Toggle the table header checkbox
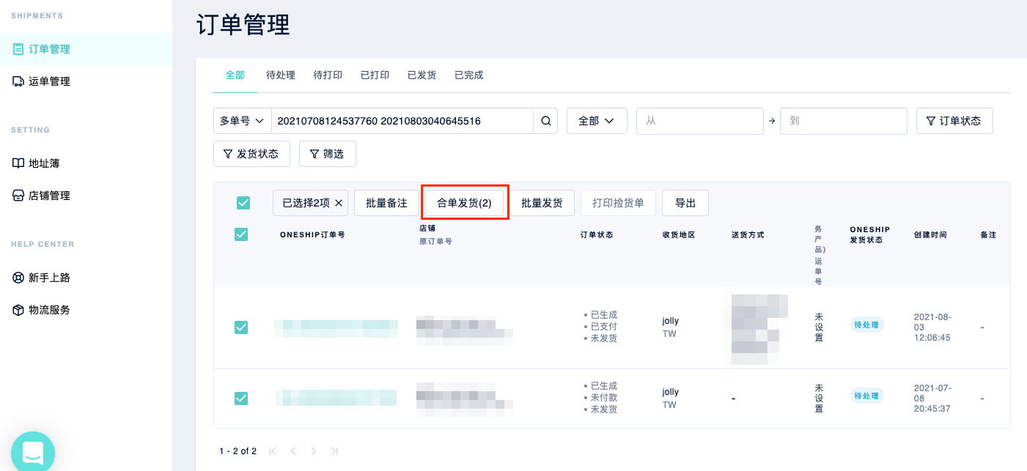Image resolution: width=1027 pixels, height=471 pixels. pos(240,234)
